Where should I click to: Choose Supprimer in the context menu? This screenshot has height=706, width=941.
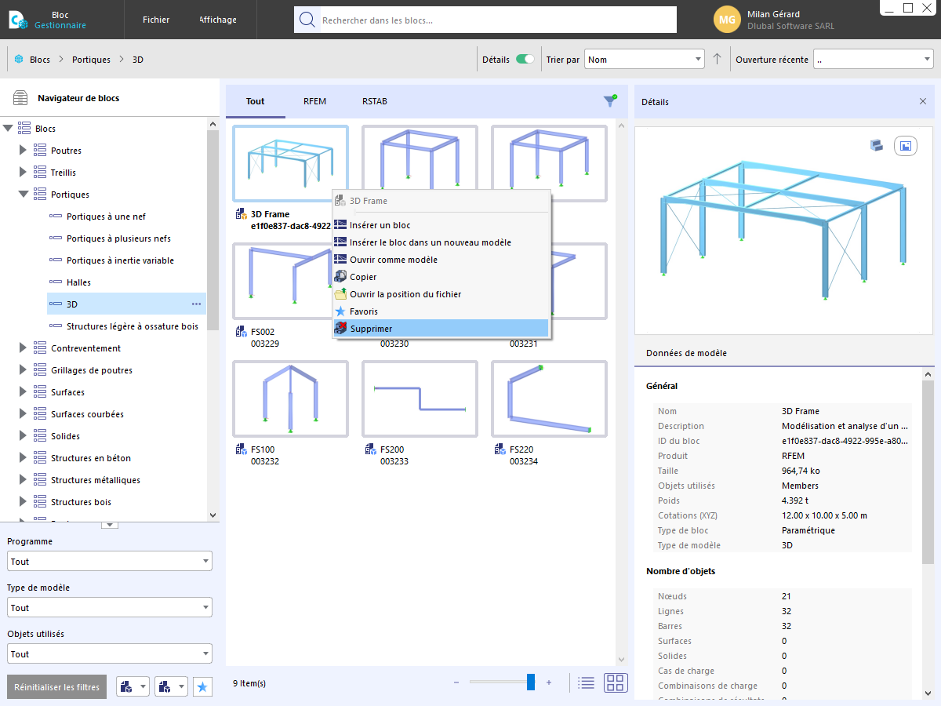pyautogui.click(x=441, y=329)
